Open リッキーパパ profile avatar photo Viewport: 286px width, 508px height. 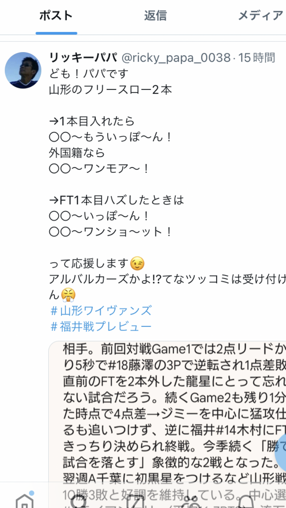click(x=23, y=70)
